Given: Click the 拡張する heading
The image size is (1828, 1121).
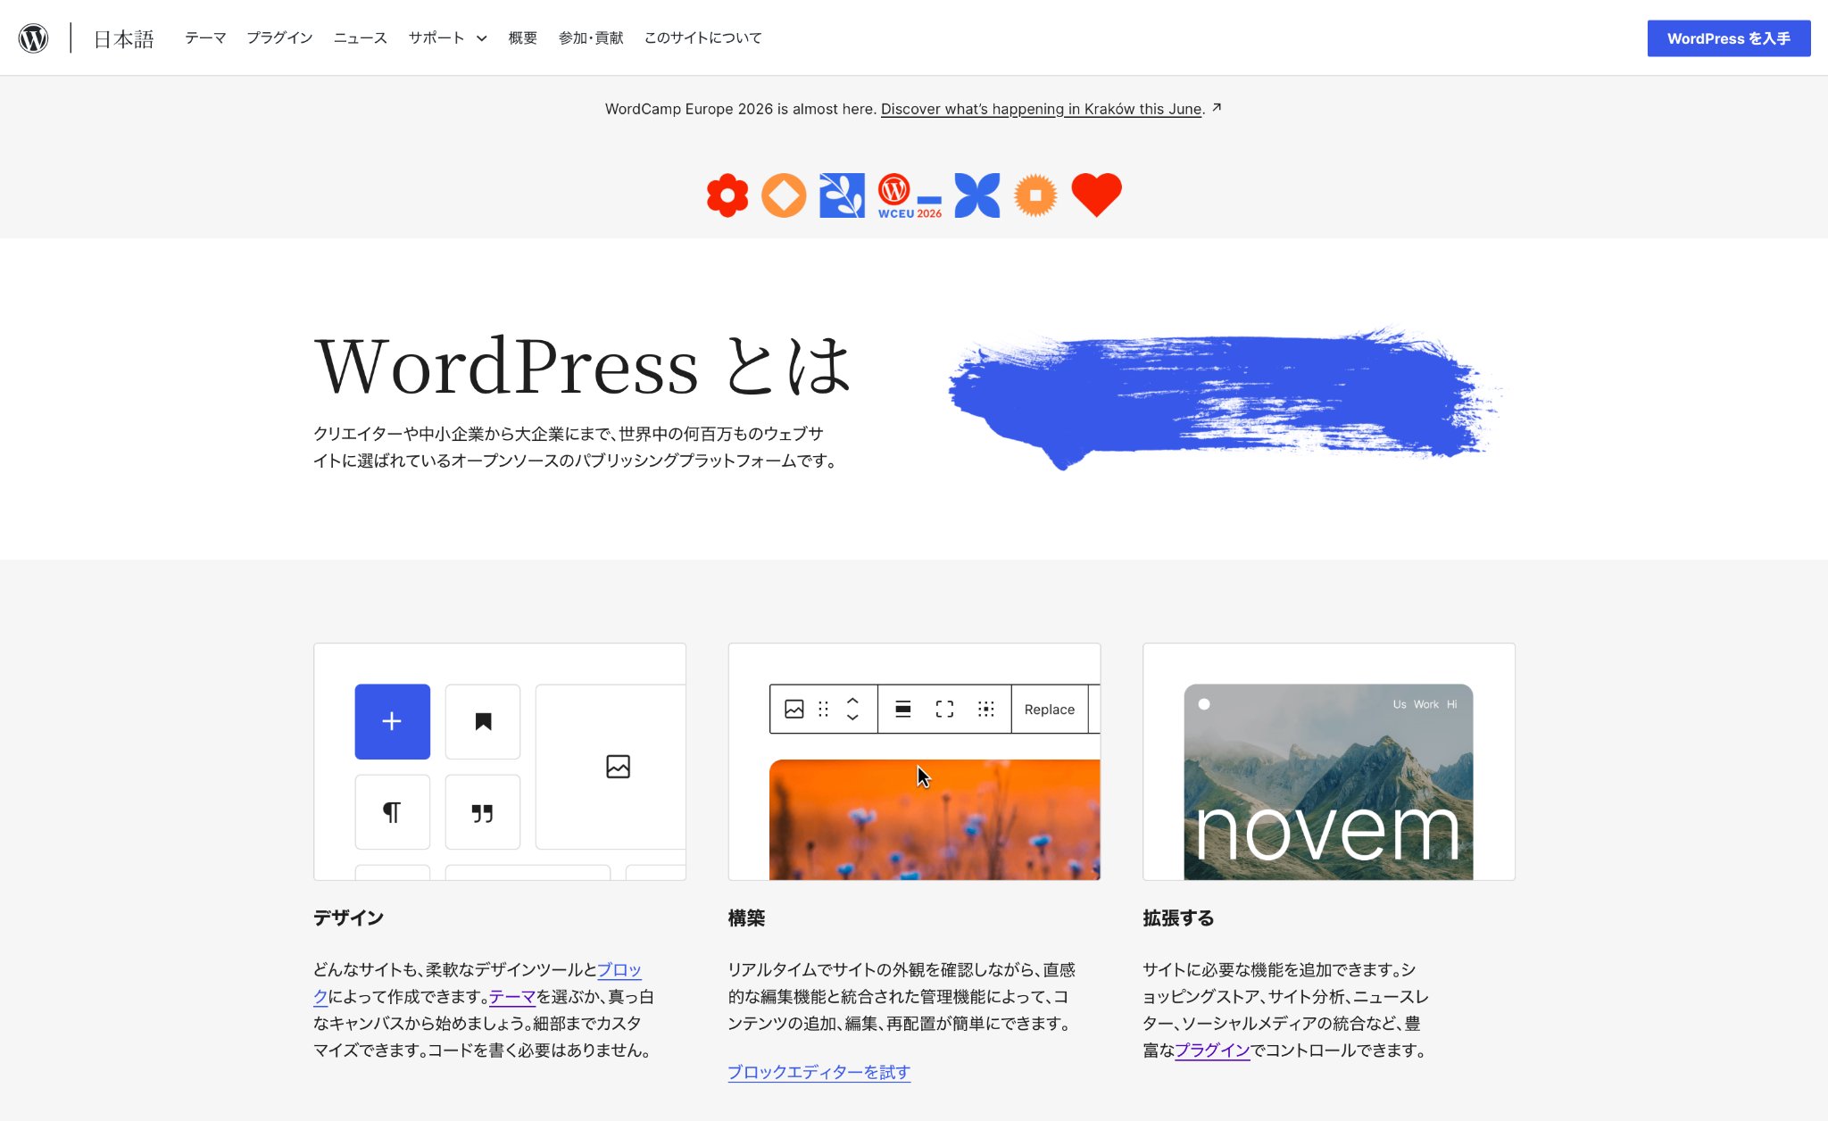Looking at the screenshot, I should 1178,918.
